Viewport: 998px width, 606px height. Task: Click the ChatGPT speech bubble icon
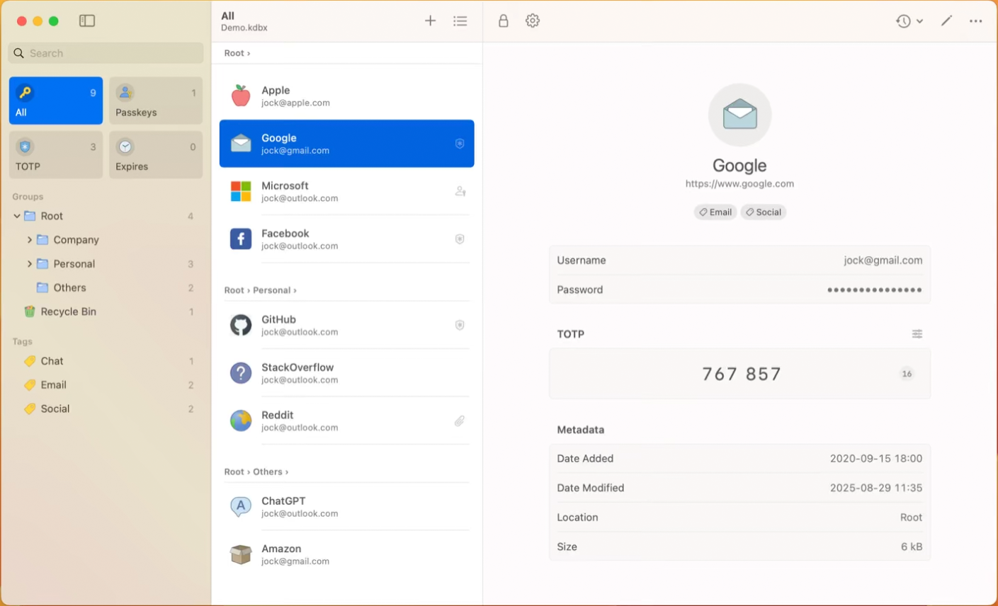click(241, 506)
